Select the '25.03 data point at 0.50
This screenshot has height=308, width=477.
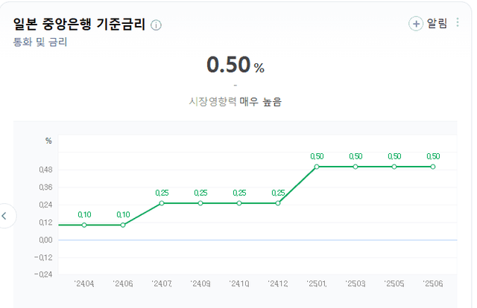pyautogui.click(x=356, y=167)
